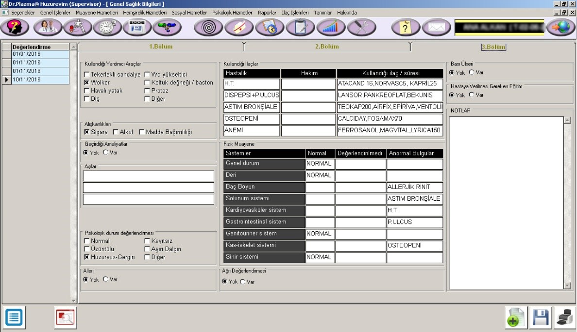This screenshot has height=332, width=577.
Task: Select Var for Geçirdiği Ameliyatlar
Action: tap(105, 152)
